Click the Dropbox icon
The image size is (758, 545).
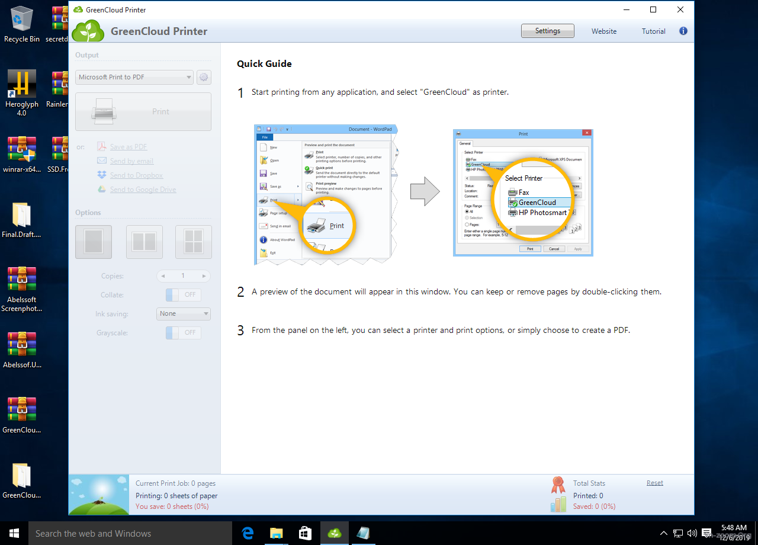(x=102, y=175)
